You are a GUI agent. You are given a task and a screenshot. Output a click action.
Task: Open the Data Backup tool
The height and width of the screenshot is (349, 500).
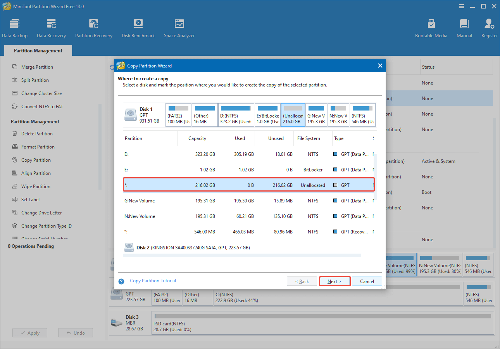15,27
